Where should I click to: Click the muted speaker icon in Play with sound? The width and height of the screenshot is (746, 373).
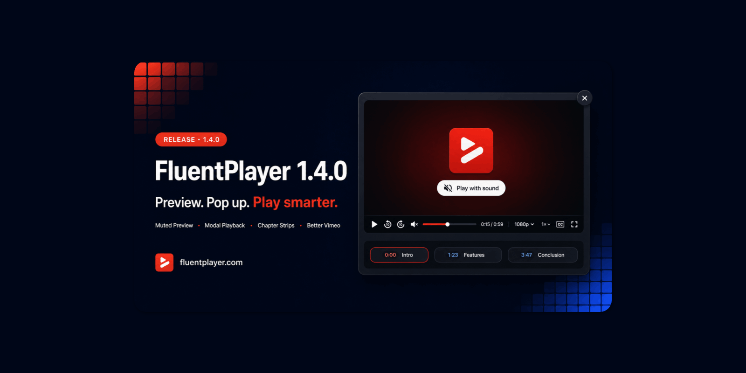tap(448, 188)
